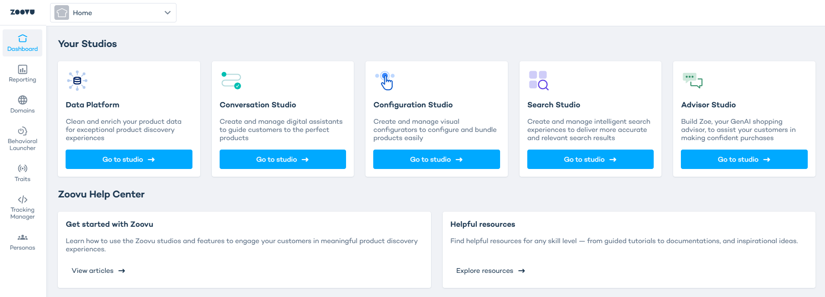The image size is (825, 297).
Task: Open Advisor Studio via Go to studio
Action: pos(744,159)
